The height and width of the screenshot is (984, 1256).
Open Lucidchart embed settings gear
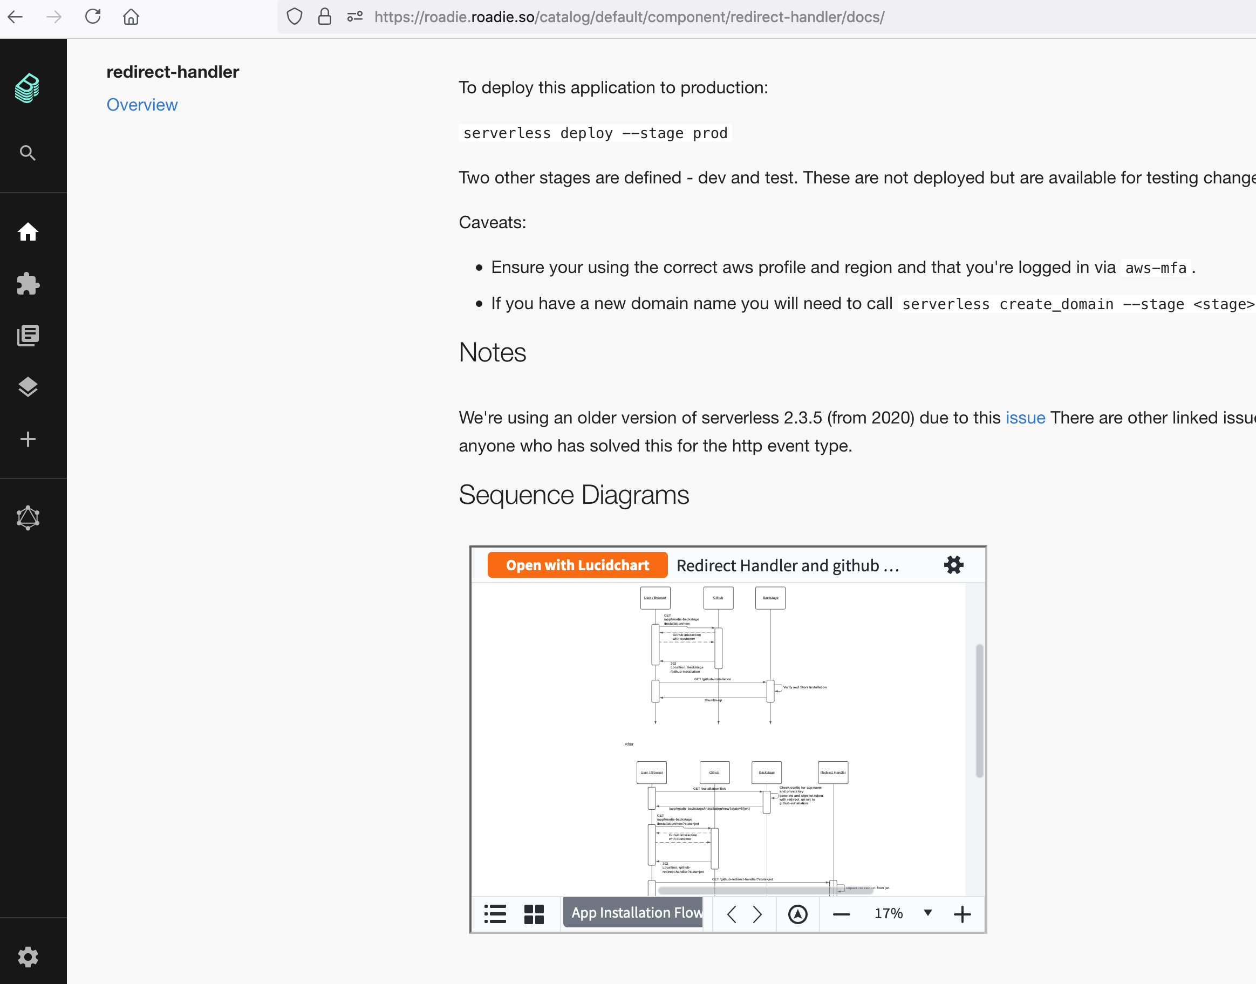tap(953, 565)
